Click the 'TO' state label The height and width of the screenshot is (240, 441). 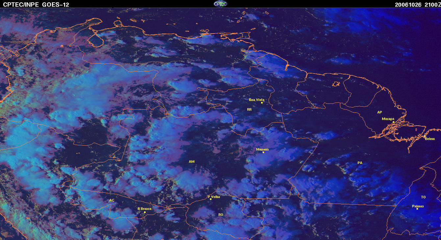pyautogui.click(x=423, y=197)
